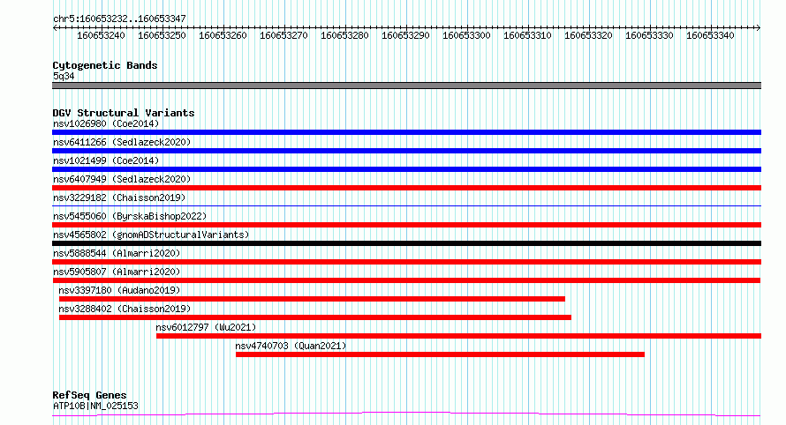The width and height of the screenshot is (786, 425).
Task: Click the ATP10B|NM_025153 gene label
Action: (x=95, y=406)
